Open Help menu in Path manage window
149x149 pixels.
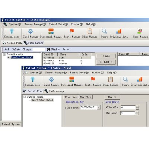(91, 24)
